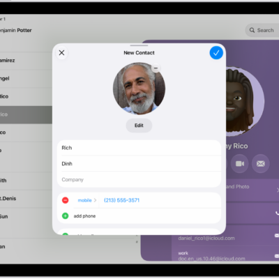The image size is (279, 279).
Task: Click the Edit photo button
Action: tap(139, 126)
